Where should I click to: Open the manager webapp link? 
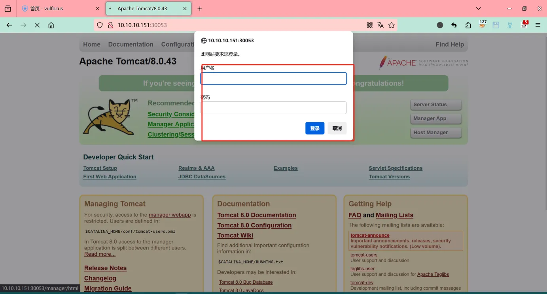[x=170, y=215]
